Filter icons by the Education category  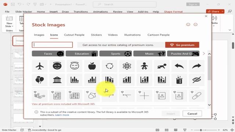82,54
